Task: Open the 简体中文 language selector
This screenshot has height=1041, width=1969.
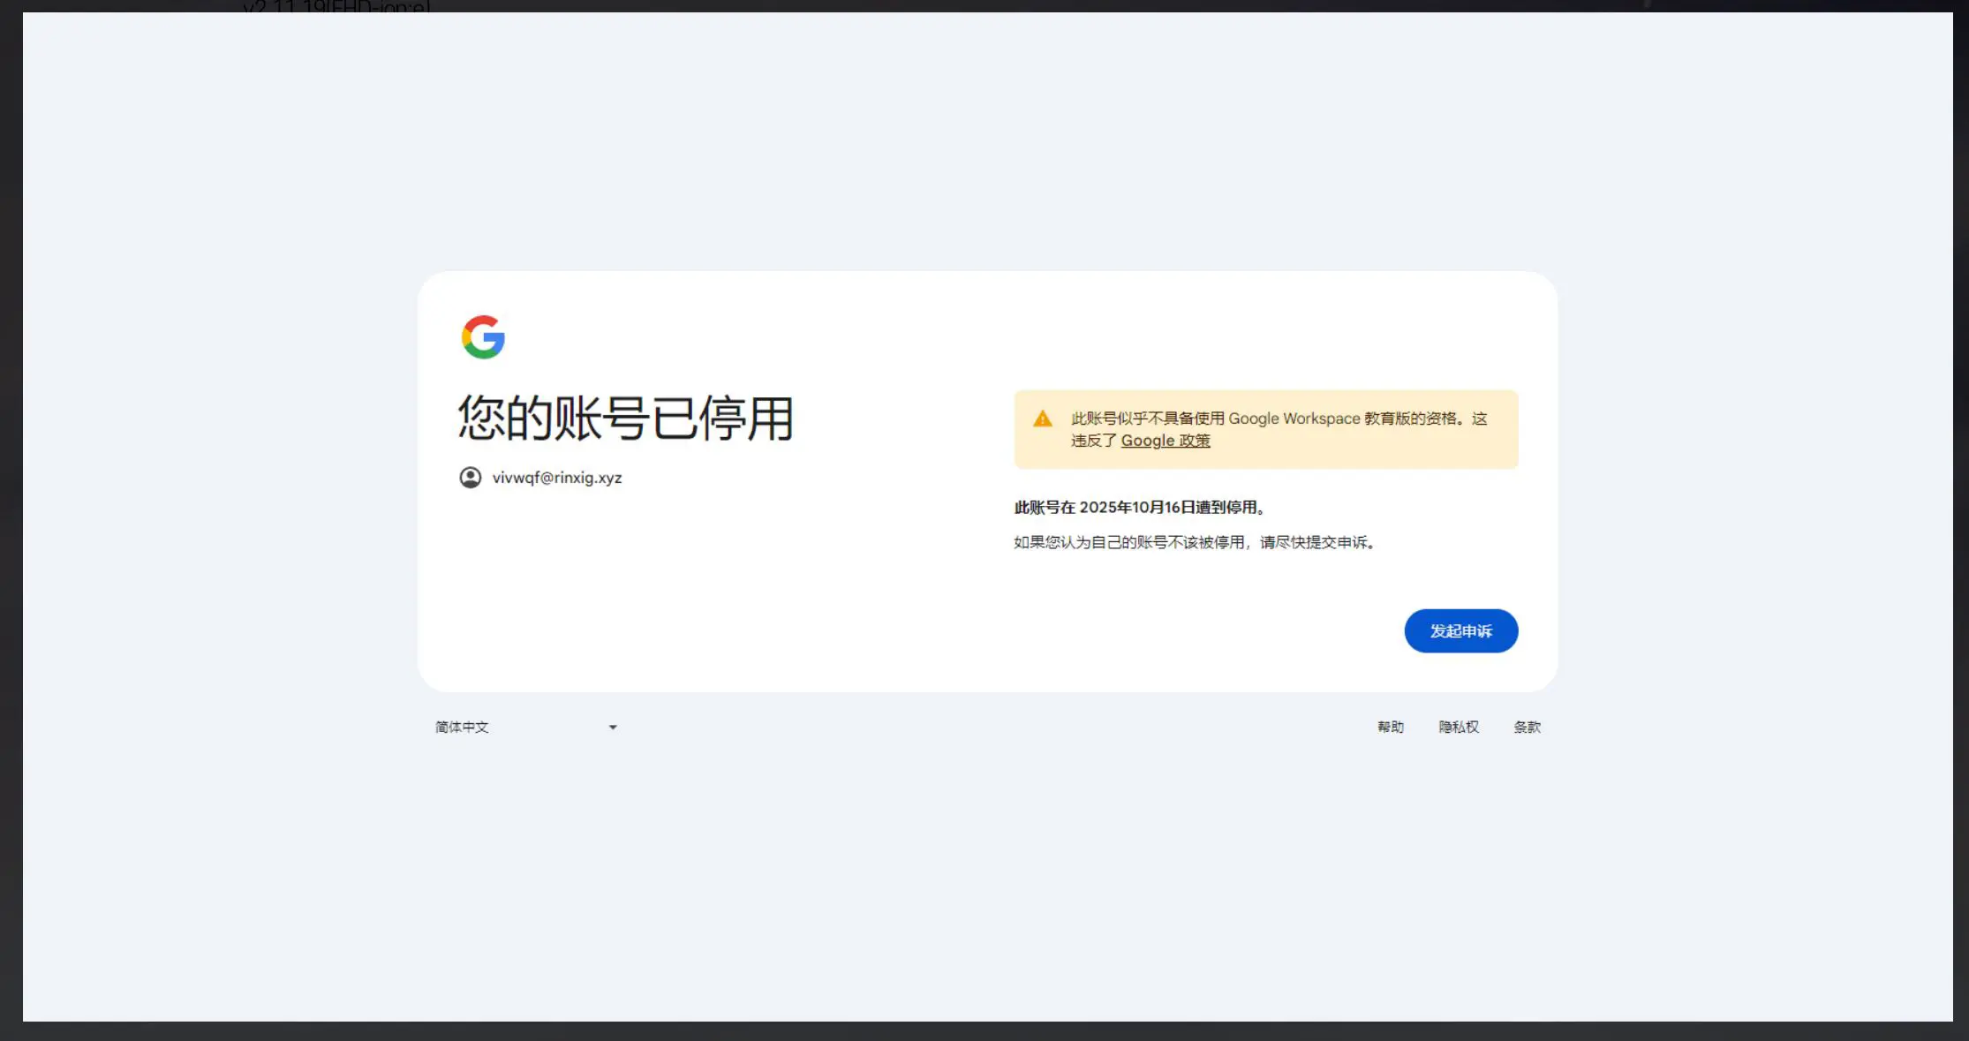Action: [462, 728]
